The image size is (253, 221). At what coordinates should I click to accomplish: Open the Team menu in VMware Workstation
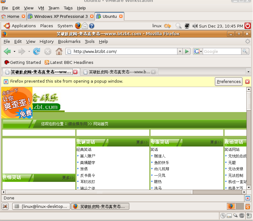point(54,8)
